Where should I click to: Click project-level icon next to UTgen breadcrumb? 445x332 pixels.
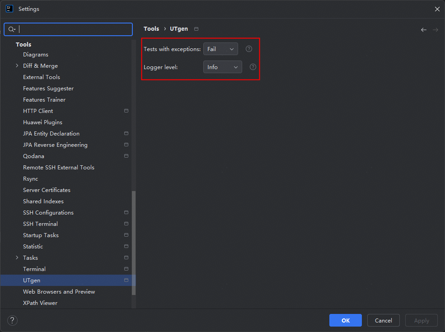(x=196, y=29)
